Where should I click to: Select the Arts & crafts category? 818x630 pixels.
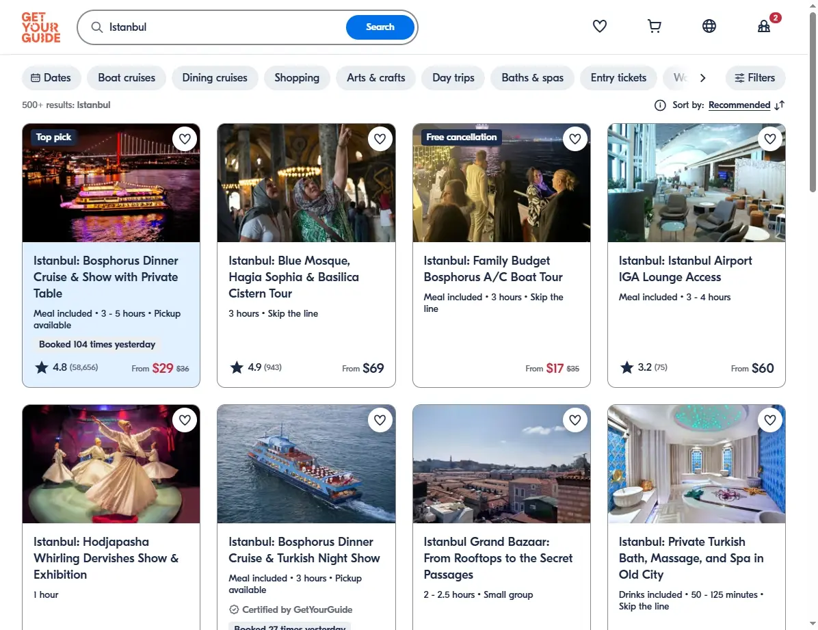tap(376, 78)
